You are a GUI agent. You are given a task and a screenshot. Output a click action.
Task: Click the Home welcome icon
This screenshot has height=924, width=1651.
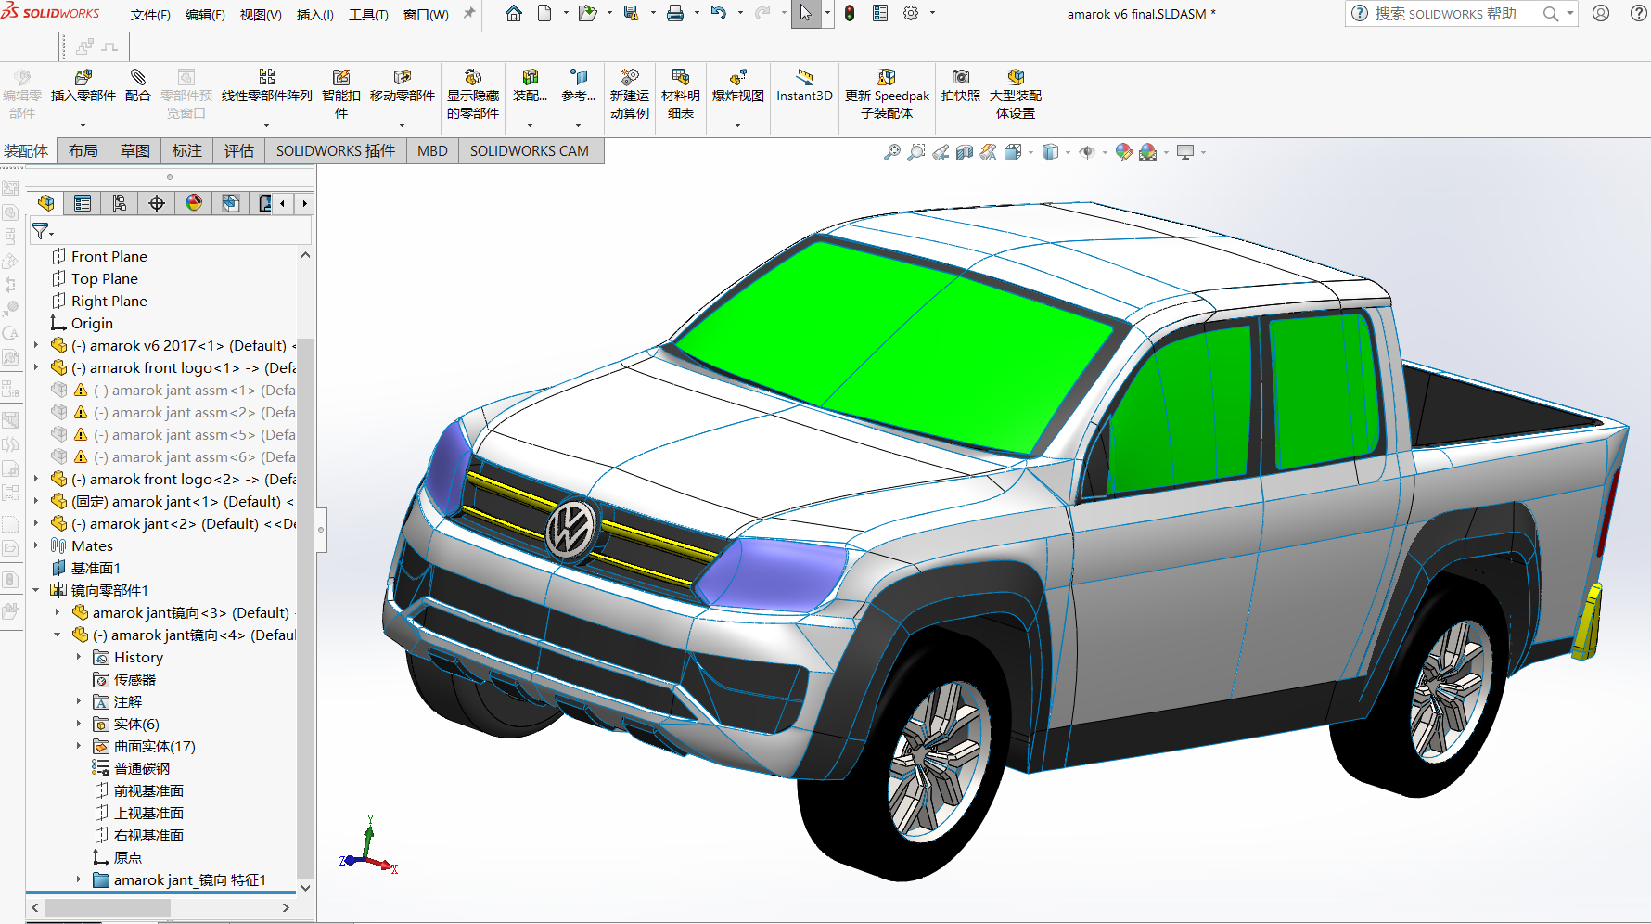coord(514,13)
